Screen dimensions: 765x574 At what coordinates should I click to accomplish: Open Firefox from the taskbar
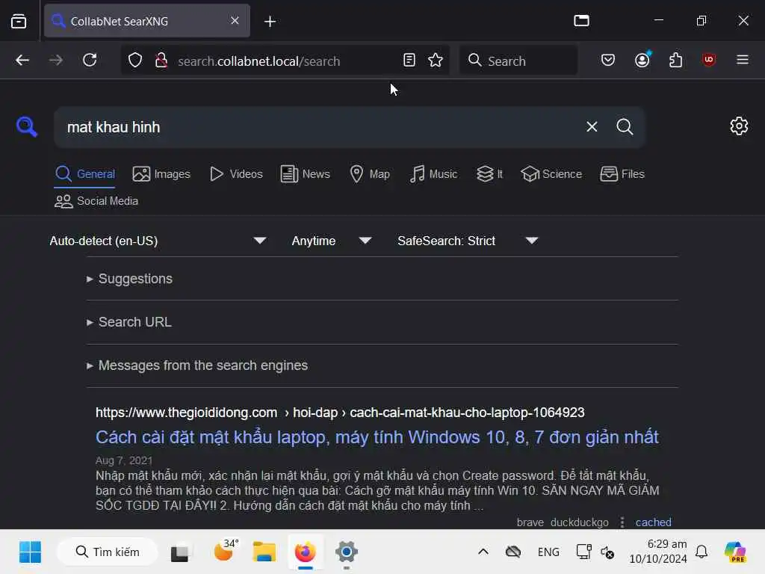coord(306,552)
